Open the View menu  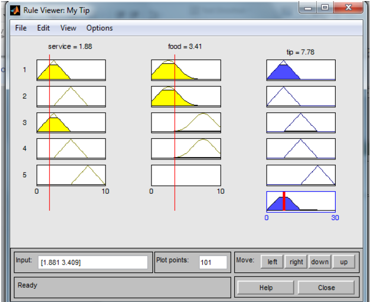pos(68,28)
